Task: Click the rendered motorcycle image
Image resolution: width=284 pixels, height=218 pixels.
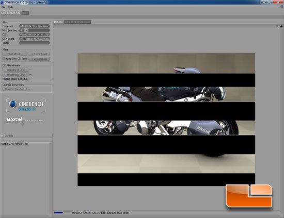Action: tap(166, 120)
